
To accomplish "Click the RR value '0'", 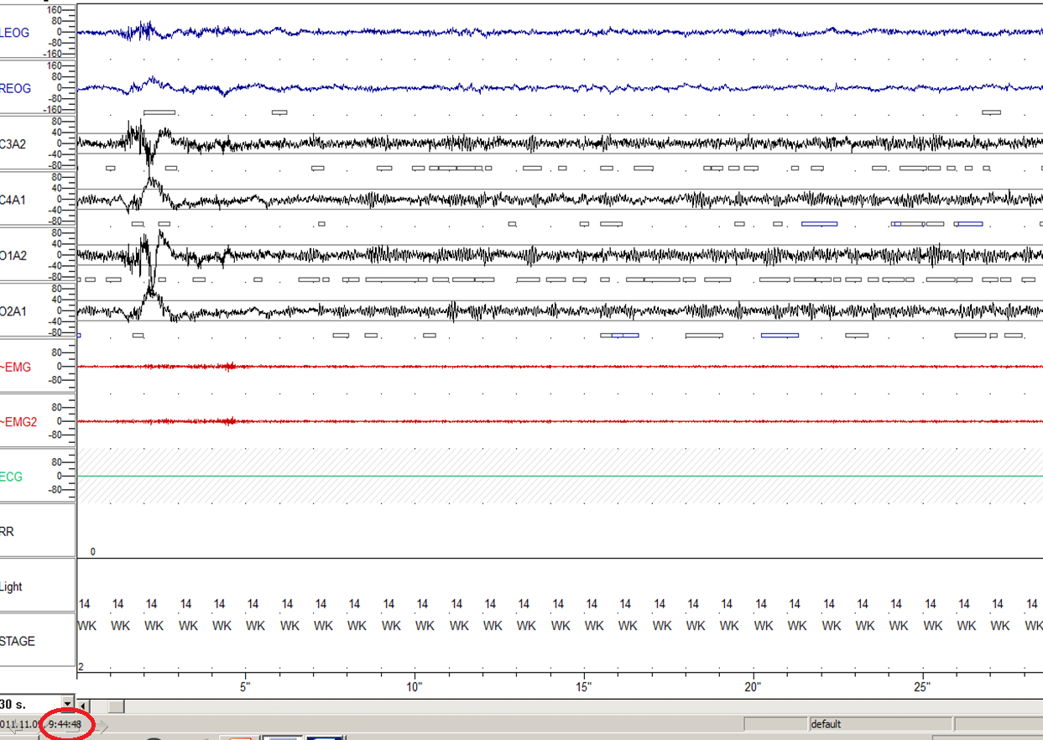I will click(x=93, y=552).
